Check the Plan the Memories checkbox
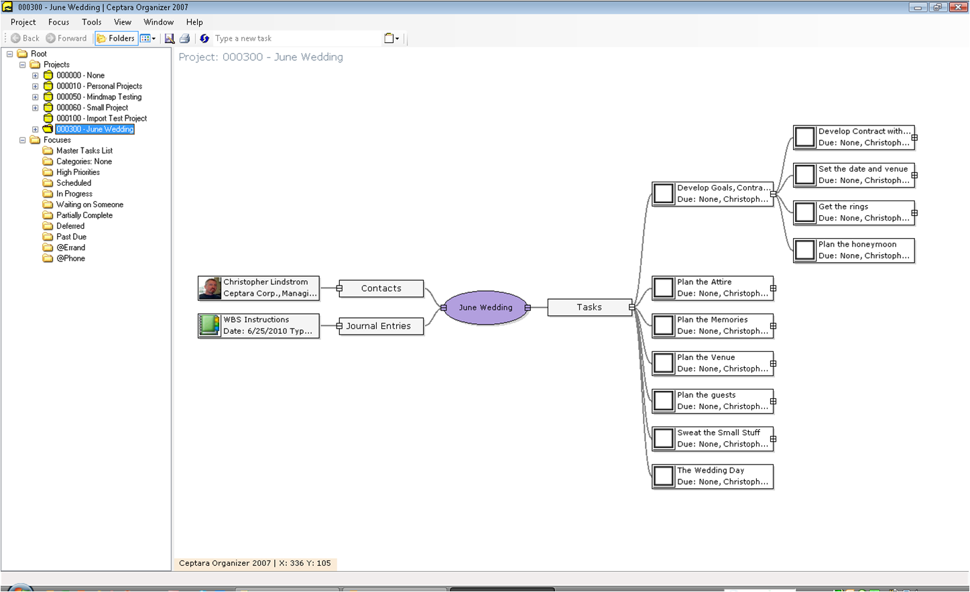 (664, 326)
